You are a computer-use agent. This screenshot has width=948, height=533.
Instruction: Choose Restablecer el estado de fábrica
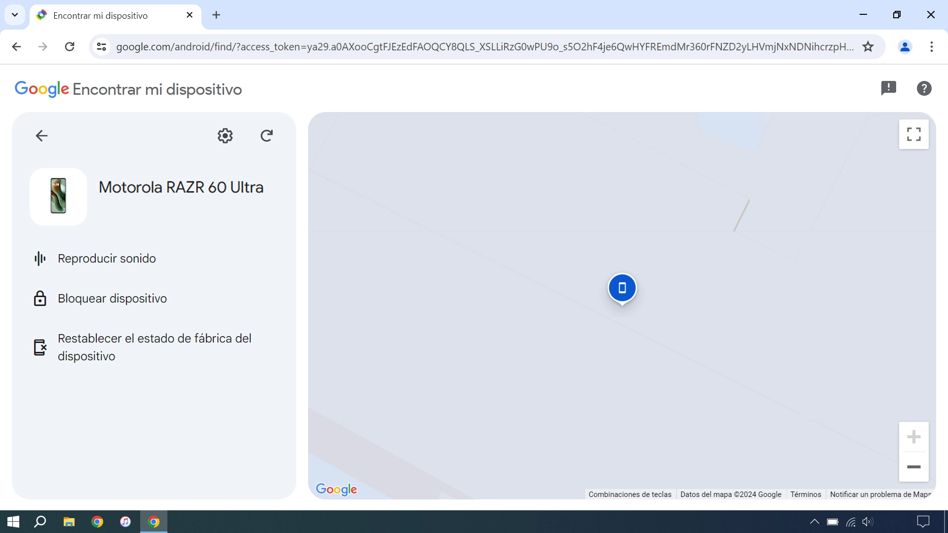tap(154, 347)
